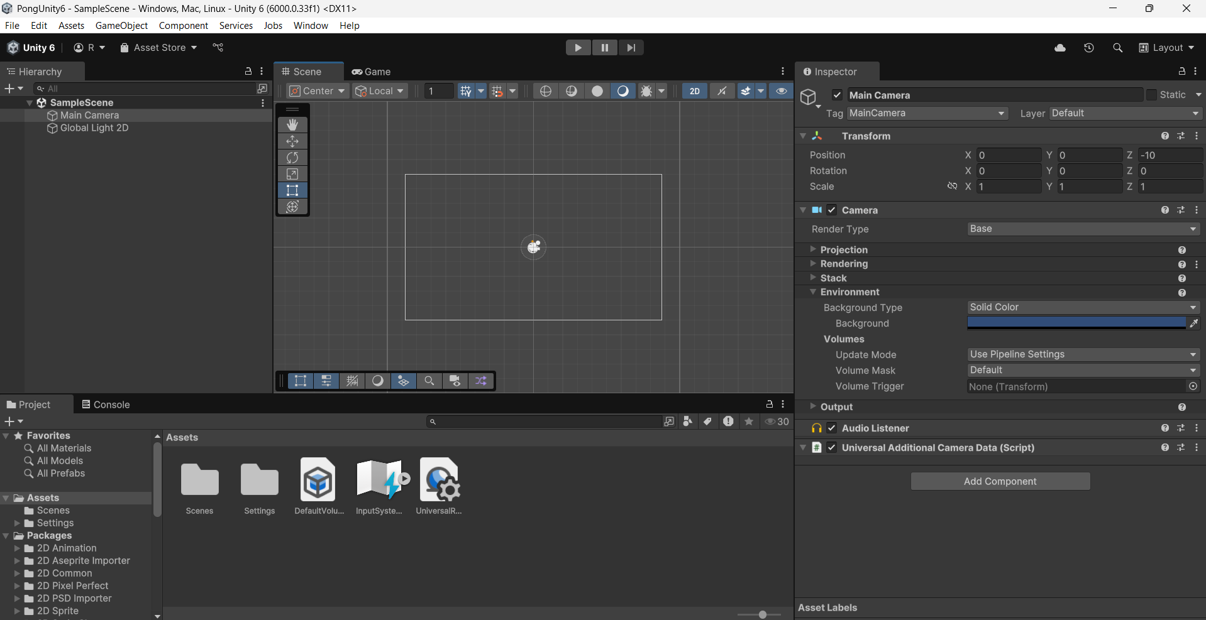Screen dimensions: 1206x620
Task: Select the Transform tool in scene toolbar
Action: tap(292, 207)
